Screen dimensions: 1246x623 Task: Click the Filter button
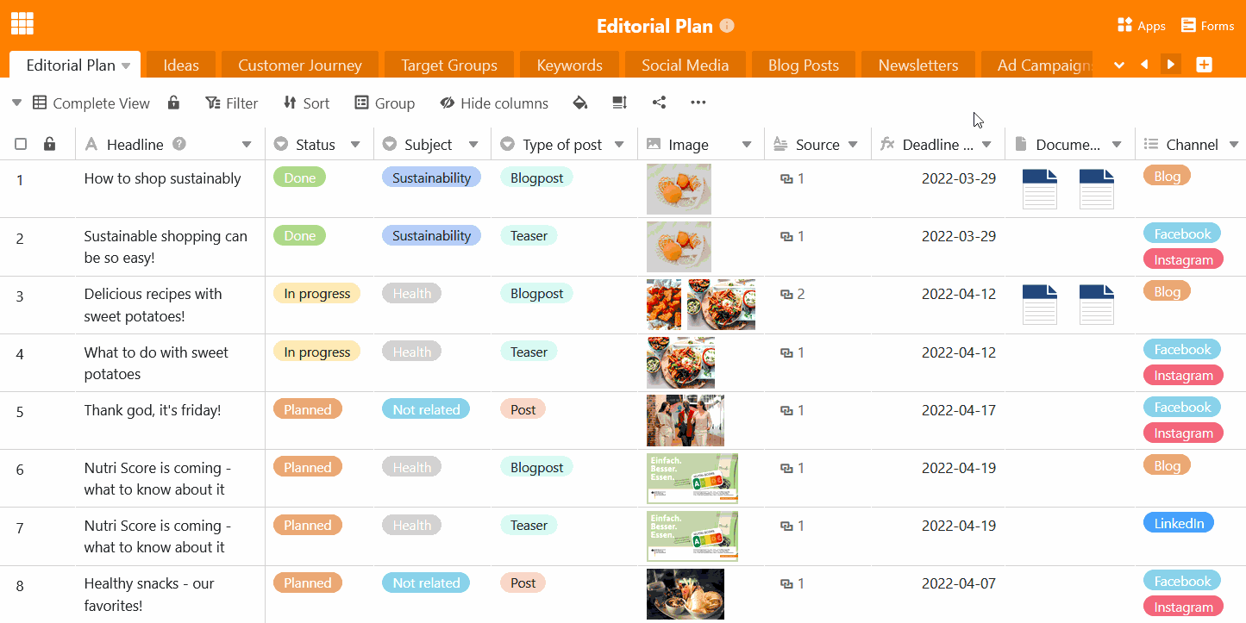(232, 103)
